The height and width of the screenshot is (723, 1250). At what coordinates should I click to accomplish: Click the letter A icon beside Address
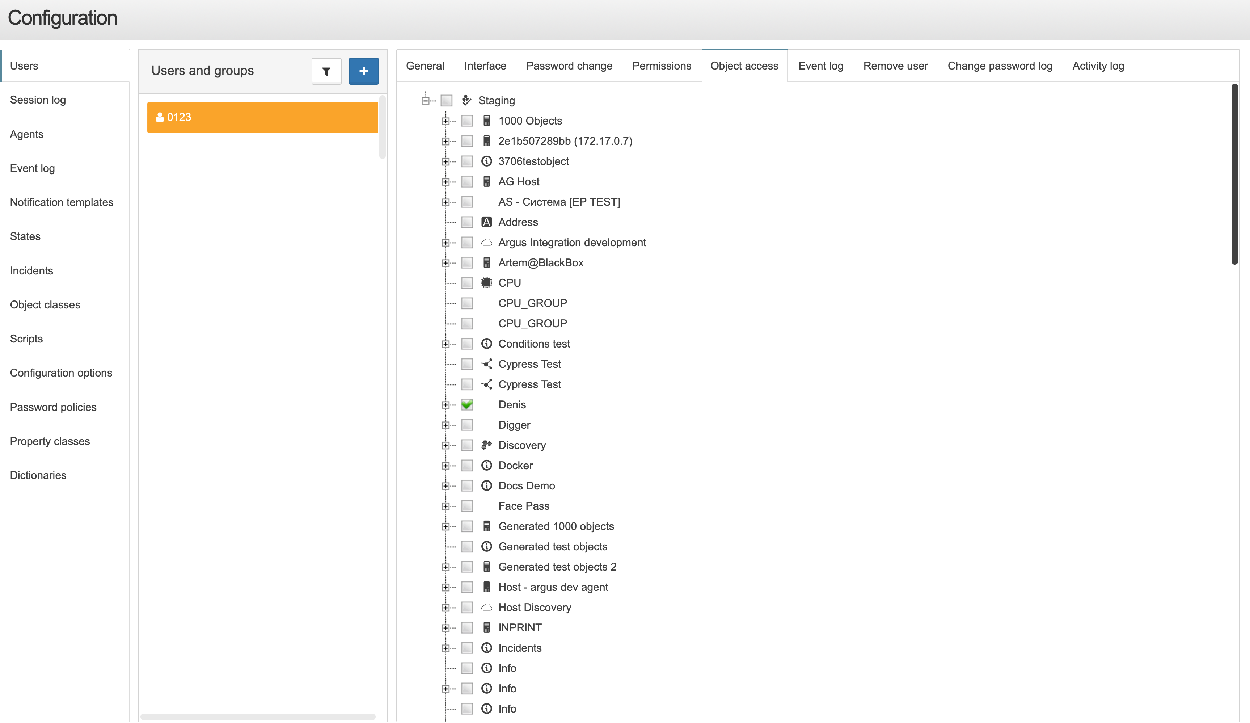487,222
